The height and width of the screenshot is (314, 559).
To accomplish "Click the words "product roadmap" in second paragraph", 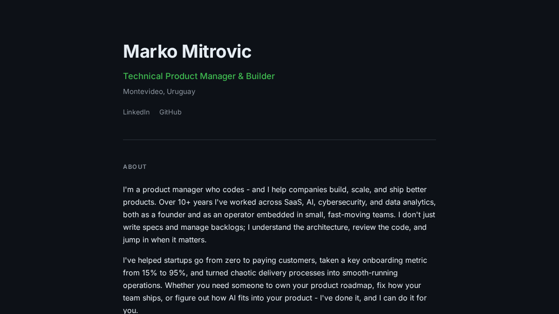I will (341, 285).
